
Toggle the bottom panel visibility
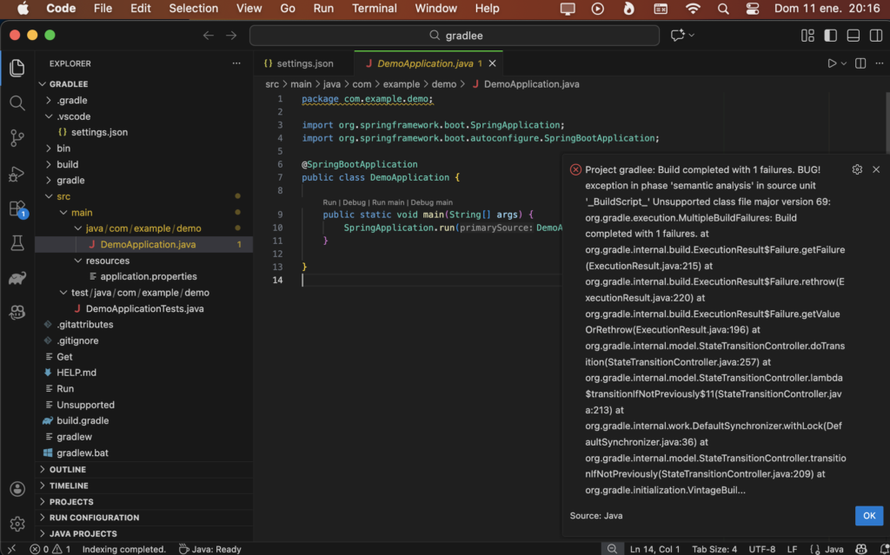point(853,36)
